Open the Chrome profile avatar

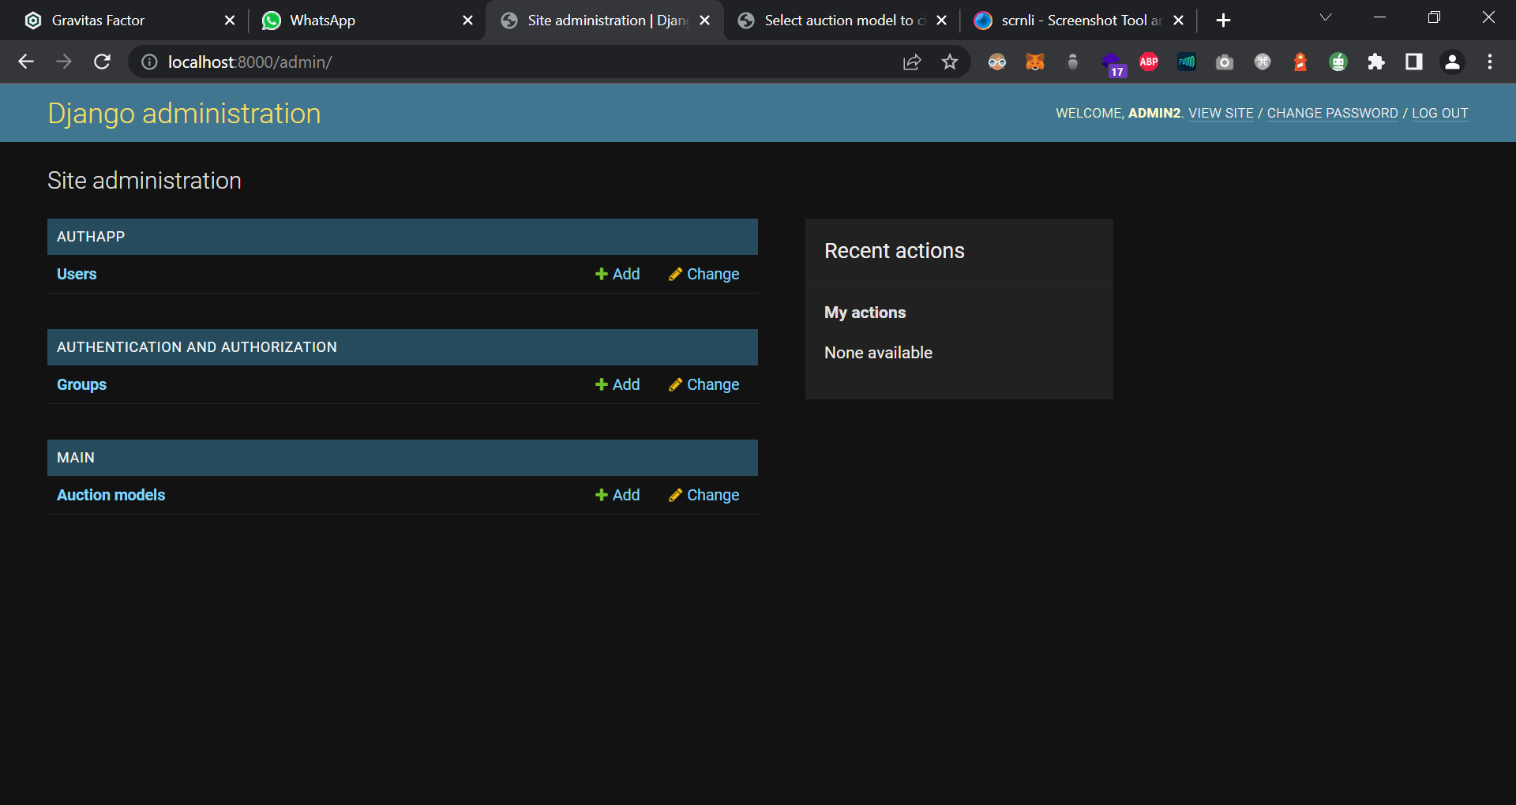point(1452,62)
